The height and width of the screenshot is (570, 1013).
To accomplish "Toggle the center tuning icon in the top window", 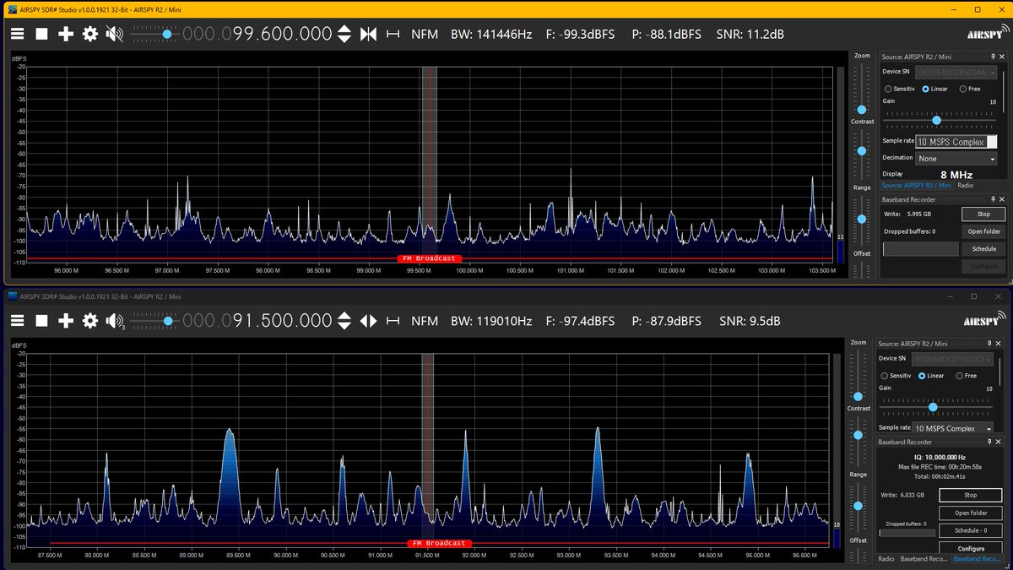I will tap(368, 34).
